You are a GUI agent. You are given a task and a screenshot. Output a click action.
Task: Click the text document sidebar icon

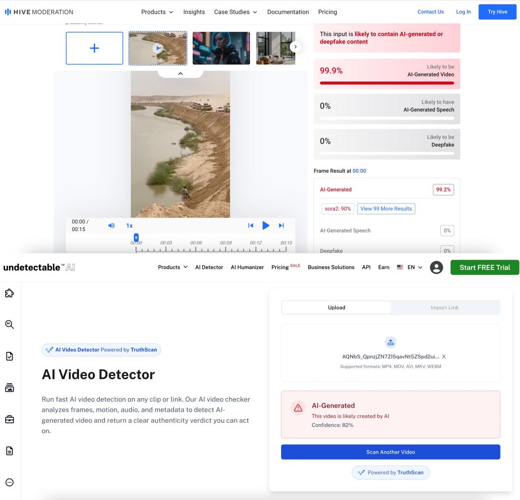click(9, 451)
